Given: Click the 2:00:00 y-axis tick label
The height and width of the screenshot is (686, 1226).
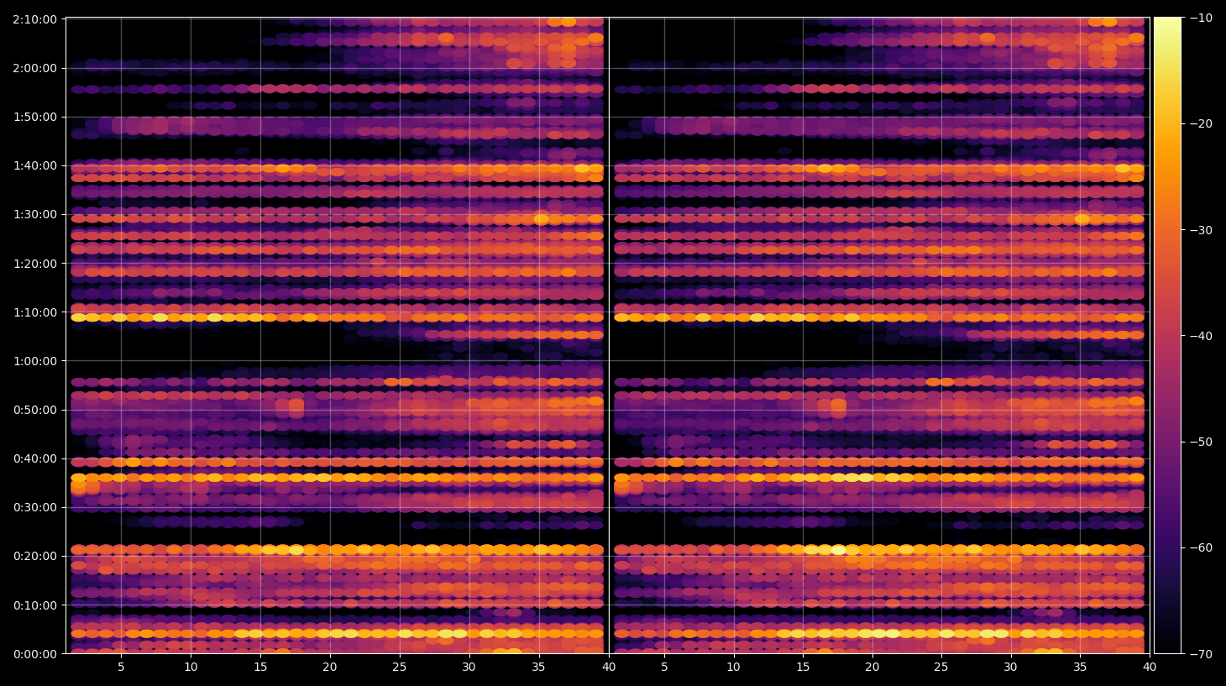Looking at the screenshot, I should 34,68.
